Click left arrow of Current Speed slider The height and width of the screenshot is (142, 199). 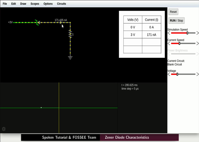(169, 43)
